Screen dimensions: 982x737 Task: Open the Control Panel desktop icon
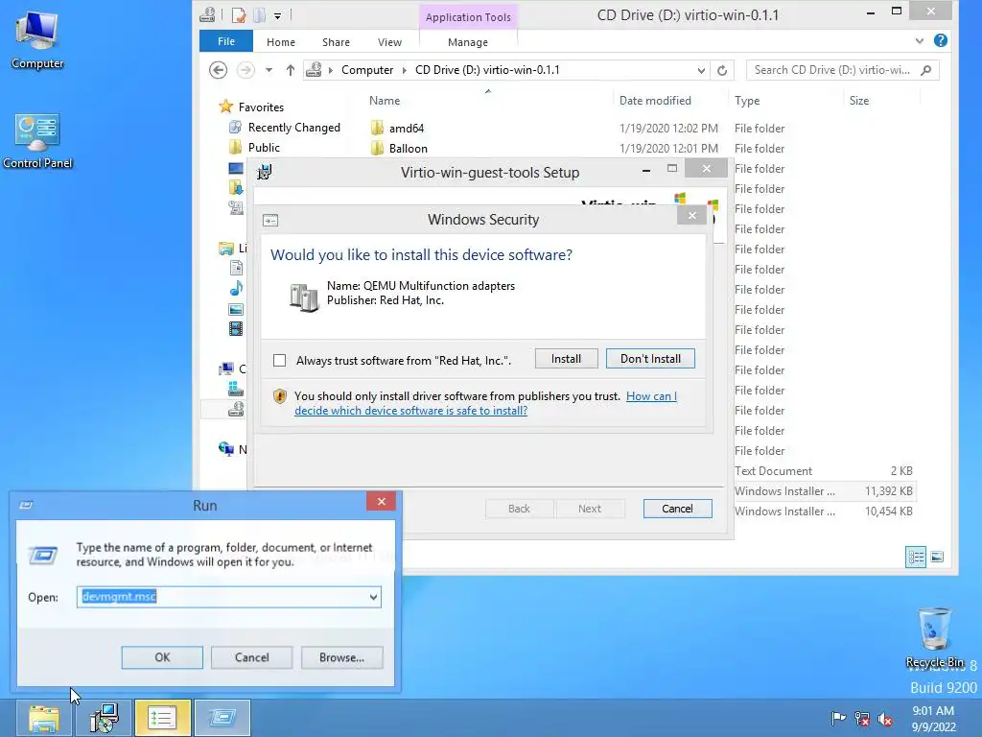coord(37,141)
